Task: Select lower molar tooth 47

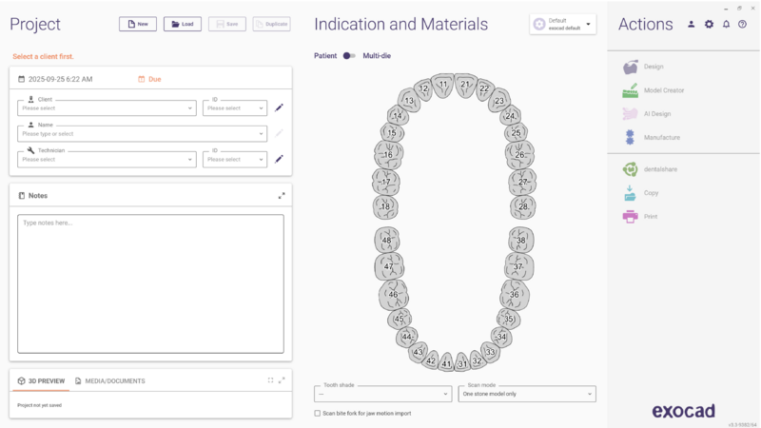Action: (x=389, y=266)
